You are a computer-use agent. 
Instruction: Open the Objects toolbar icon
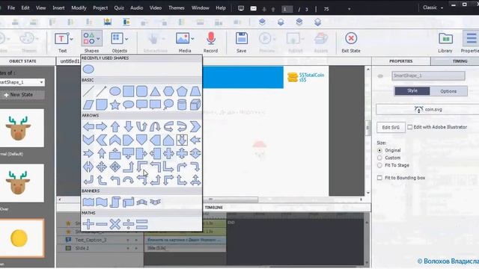117,38
